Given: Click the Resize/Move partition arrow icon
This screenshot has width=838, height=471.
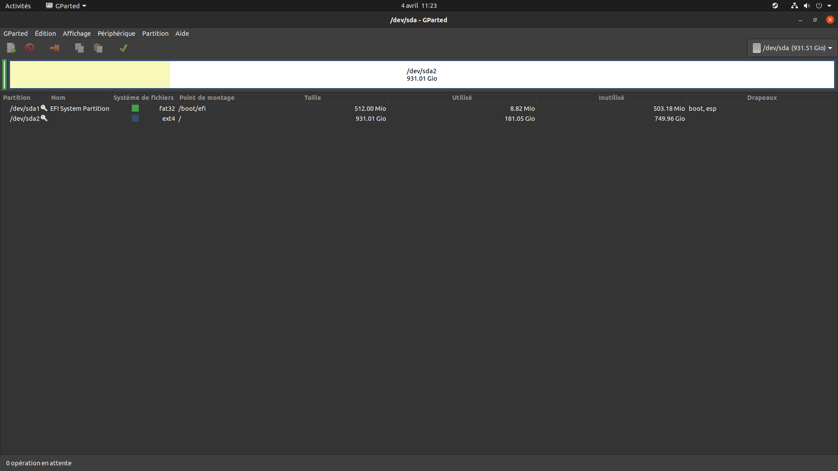Looking at the screenshot, I should point(55,48).
